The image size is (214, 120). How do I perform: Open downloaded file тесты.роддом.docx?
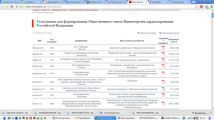pyautogui.click(x=113, y=113)
